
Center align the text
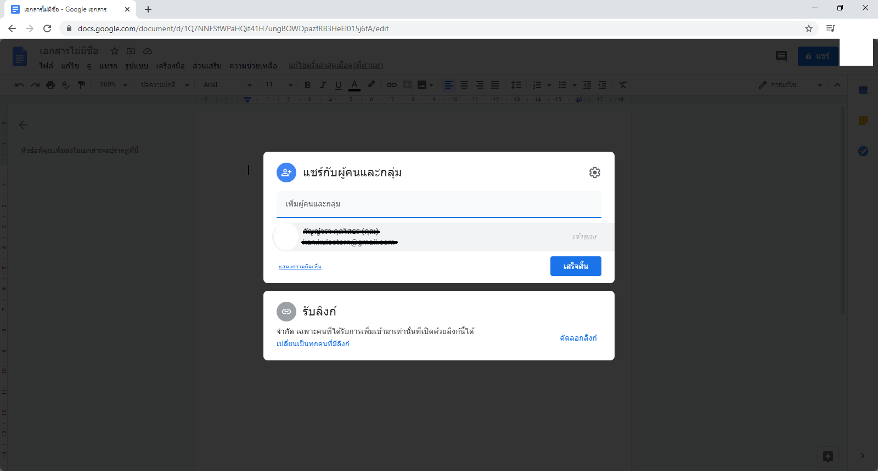click(x=464, y=85)
